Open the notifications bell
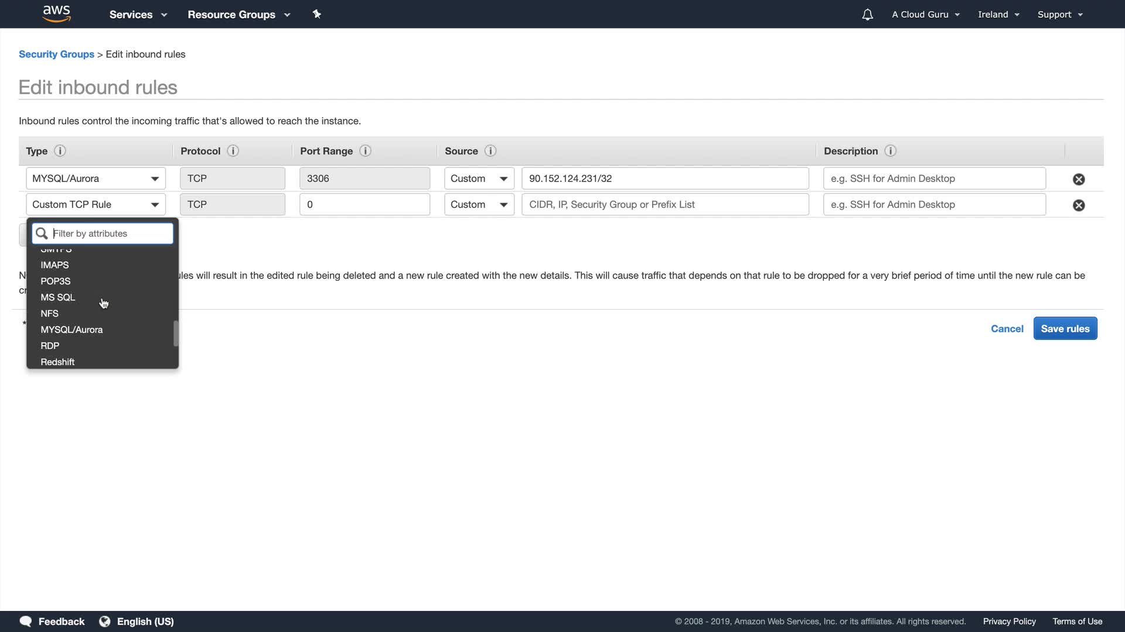Screen dimensions: 1125x632 [867, 15]
